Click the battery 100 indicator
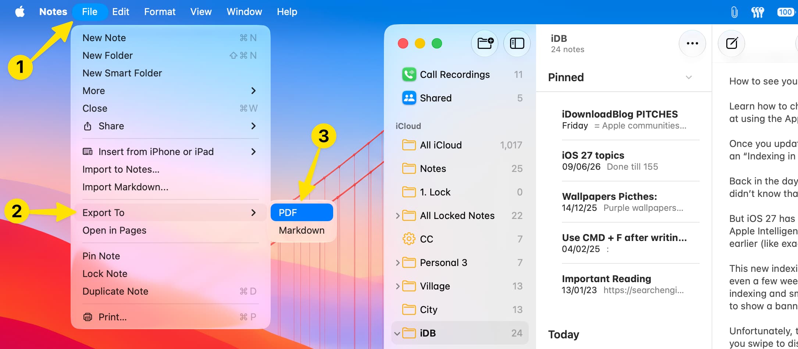Screen dimensions: 798x349 point(786,12)
